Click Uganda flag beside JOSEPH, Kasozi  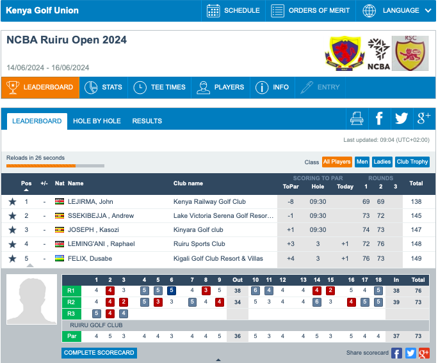click(x=60, y=229)
